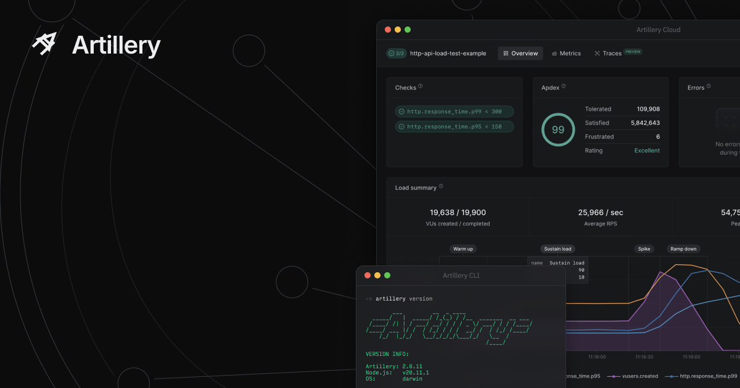Click the Tolerated value 109,908
740x388 pixels.
[648, 109]
